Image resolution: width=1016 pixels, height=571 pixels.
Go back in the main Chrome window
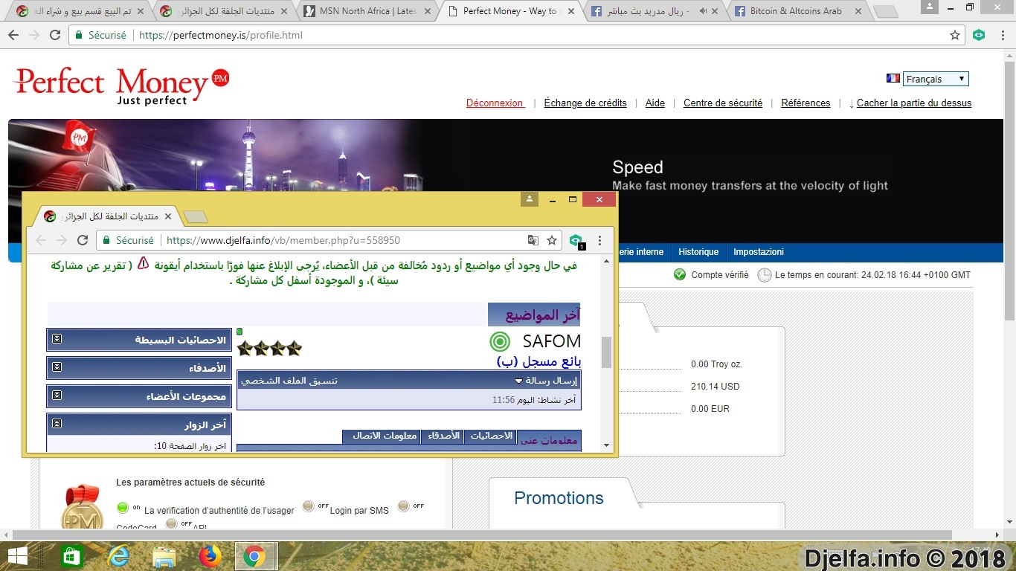(13, 35)
